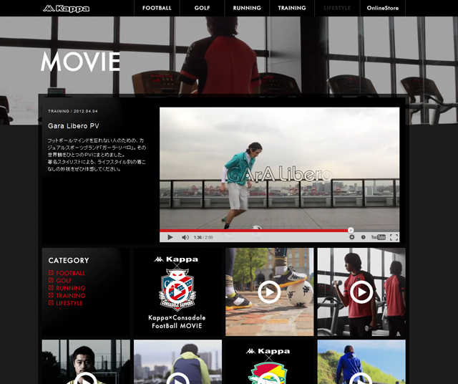Open the FOOTBALL navigation menu

coord(157,8)
